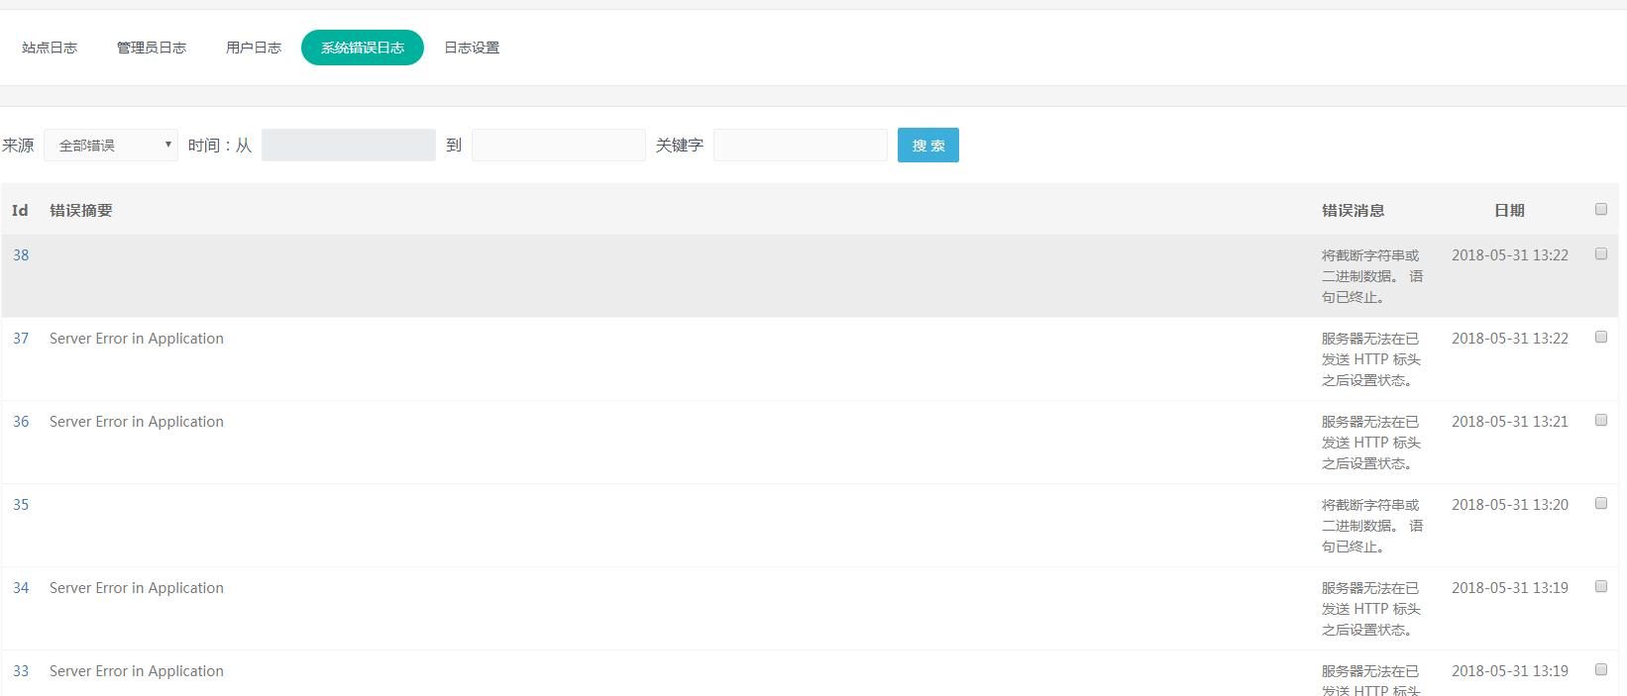The height and width of the screenshot is (696, 1627).
Task: Click the 错误摘要 column header
Action: click(x=81, y=210)
